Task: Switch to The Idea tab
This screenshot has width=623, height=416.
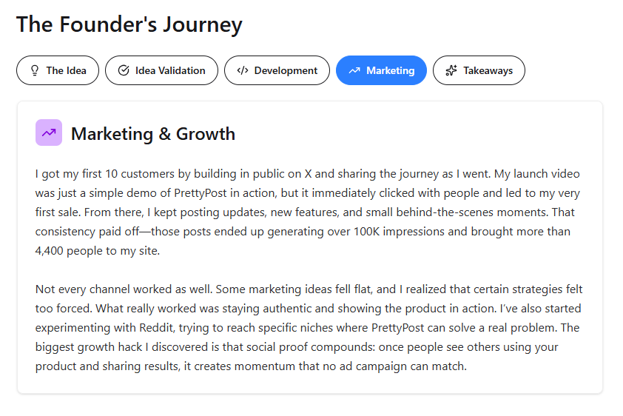Action: pyautogui.click(x=58, y=70)
